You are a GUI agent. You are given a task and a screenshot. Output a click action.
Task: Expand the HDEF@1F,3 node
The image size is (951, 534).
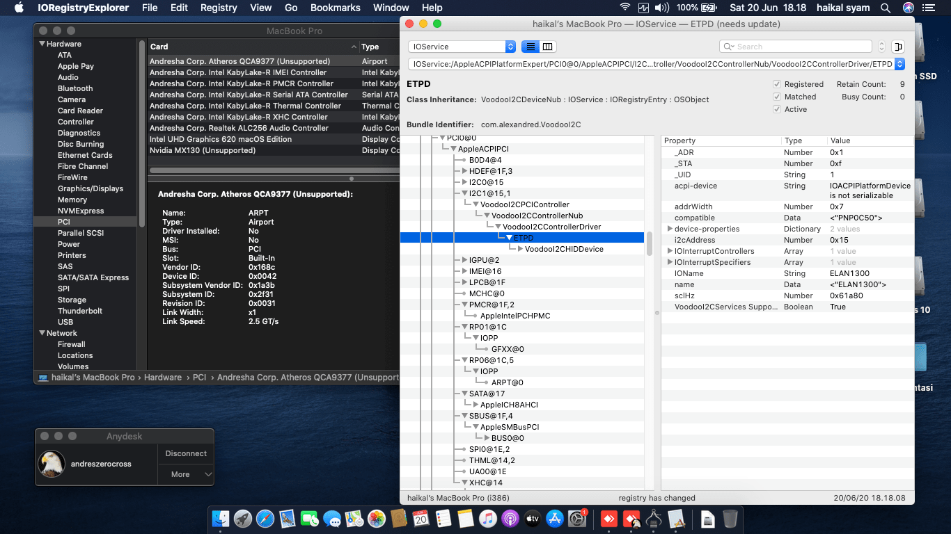pyautogui.click(x=464, y=171)
